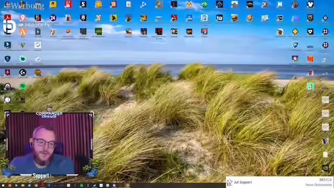Open Google Chrome from the taskbar
334x188 pixels.
(x=36, y=185)
